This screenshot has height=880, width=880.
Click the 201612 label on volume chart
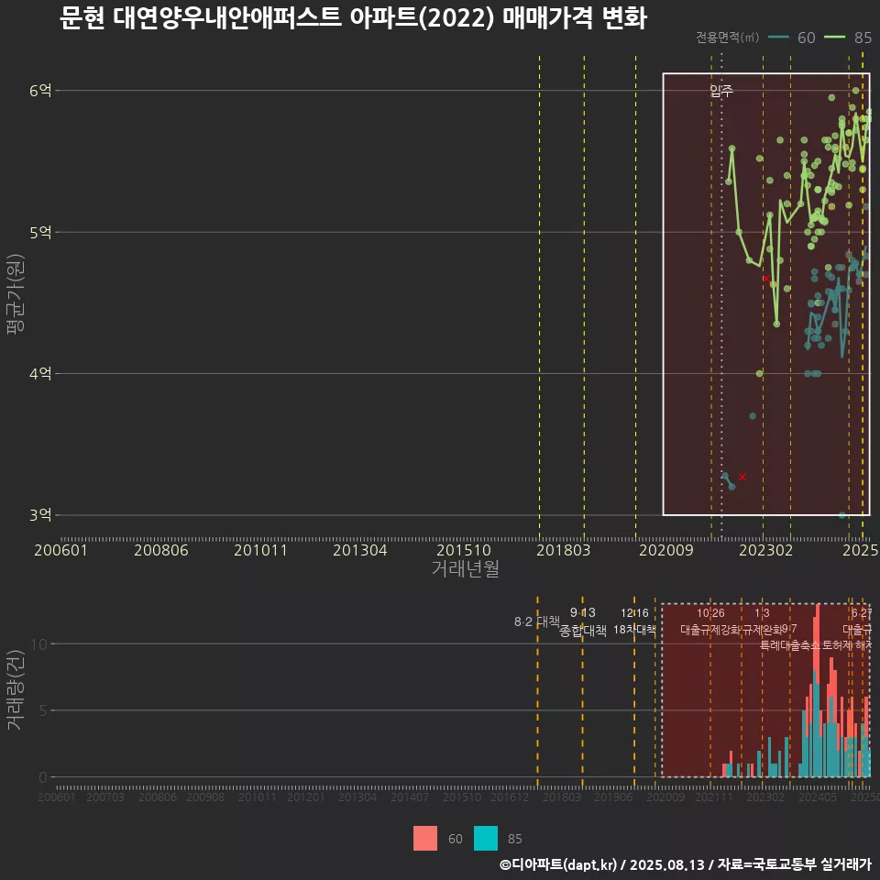click(510, 797)
